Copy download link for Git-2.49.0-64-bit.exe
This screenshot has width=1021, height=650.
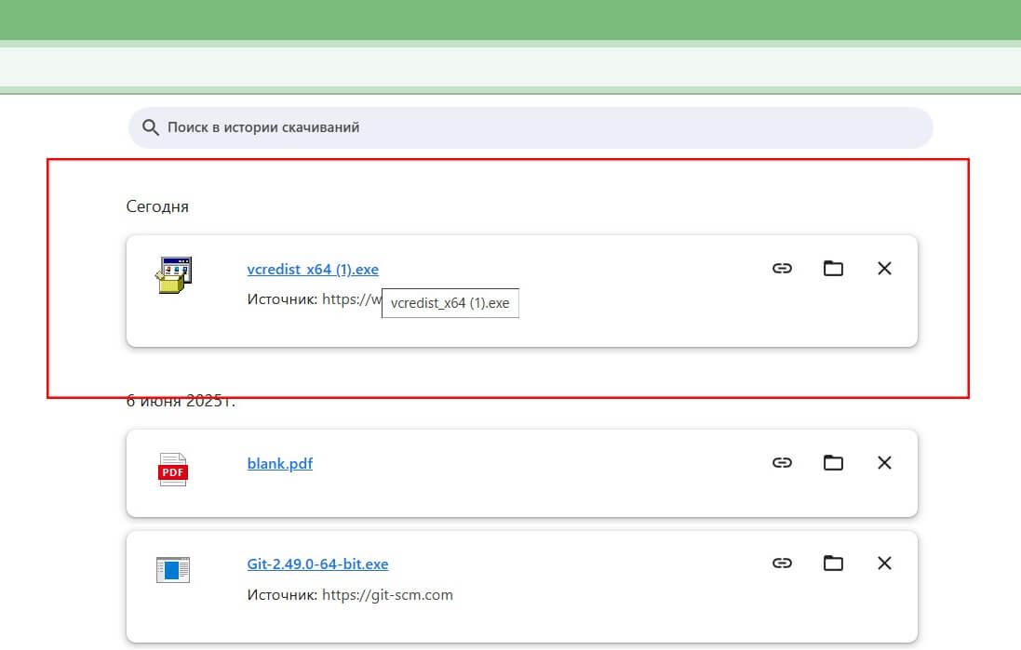click(782, 564)
